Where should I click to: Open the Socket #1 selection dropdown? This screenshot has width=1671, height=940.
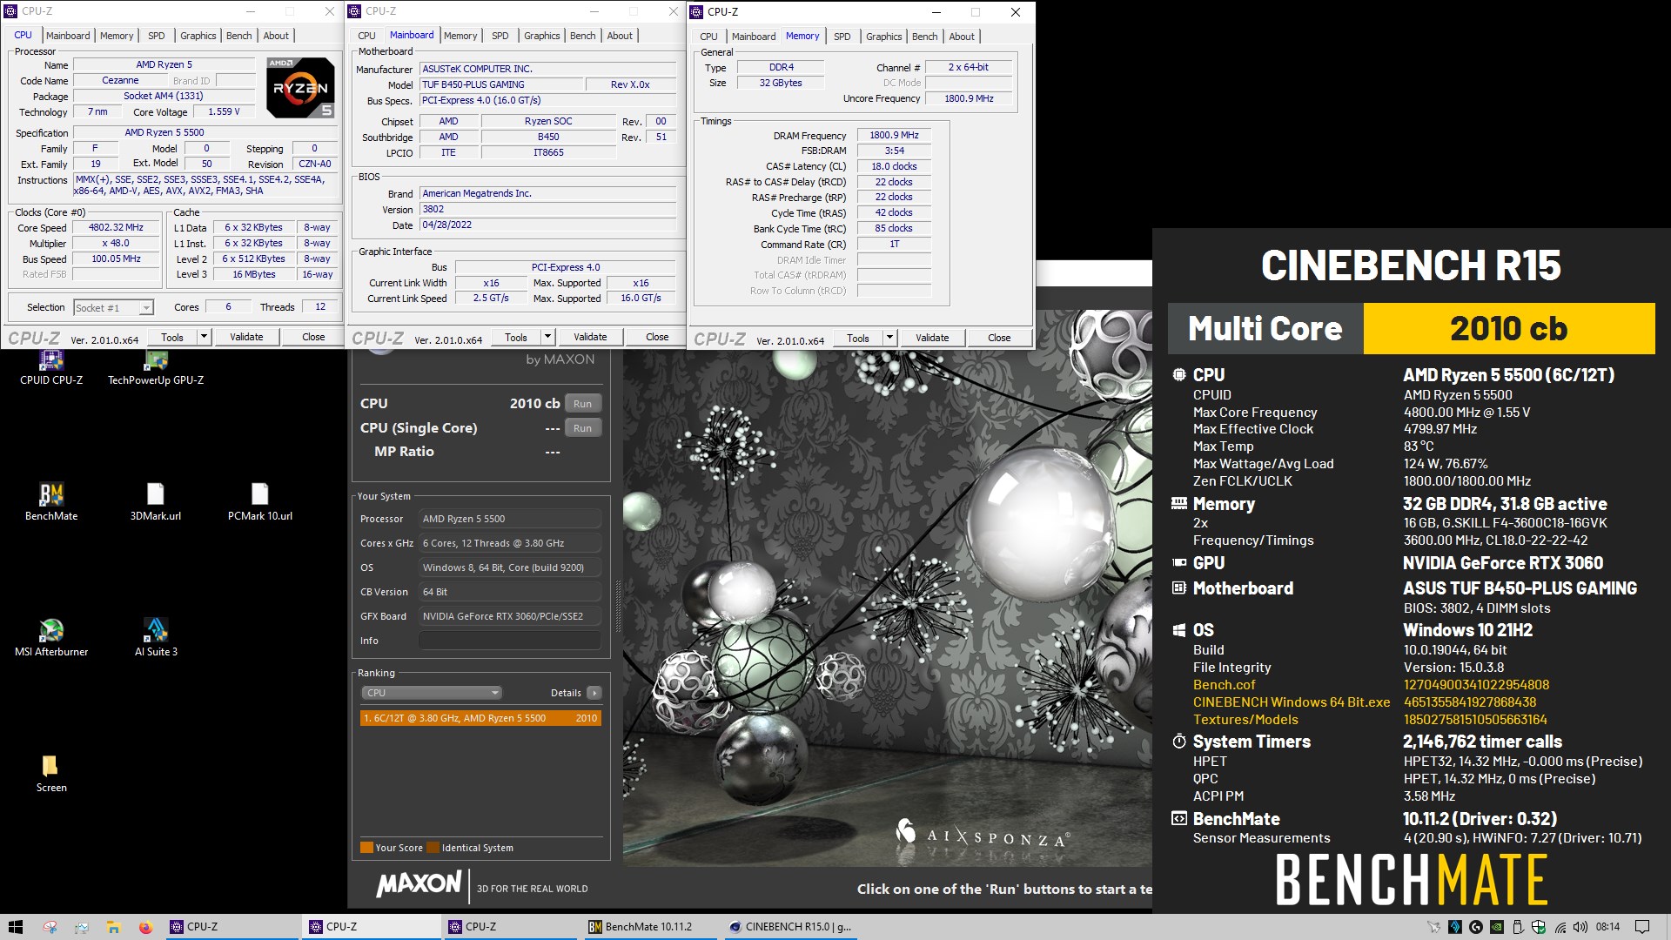coord(113,307)
